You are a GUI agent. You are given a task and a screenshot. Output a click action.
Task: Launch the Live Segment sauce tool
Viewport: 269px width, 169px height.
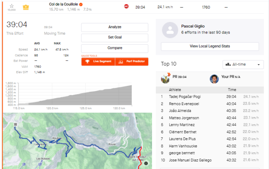pyautogui.click(x=98, y=62)
